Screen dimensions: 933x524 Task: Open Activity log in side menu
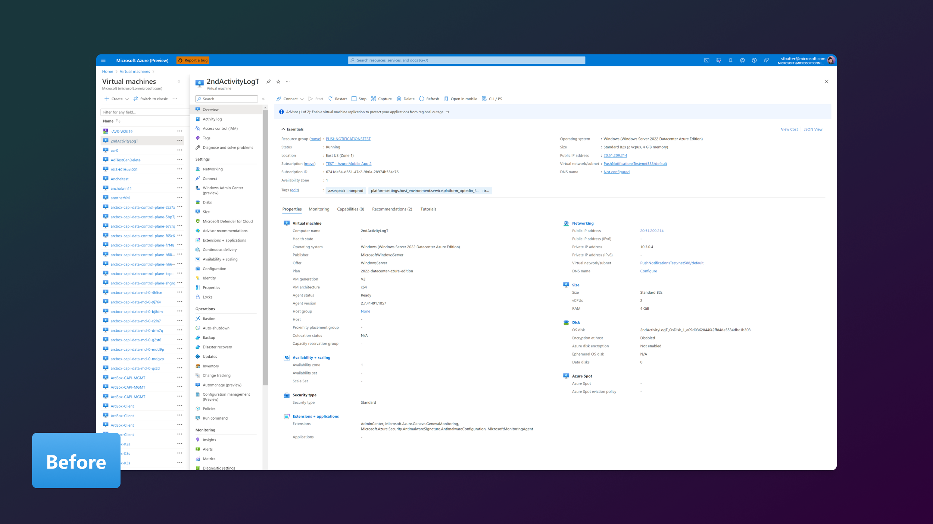coord(212,119)
